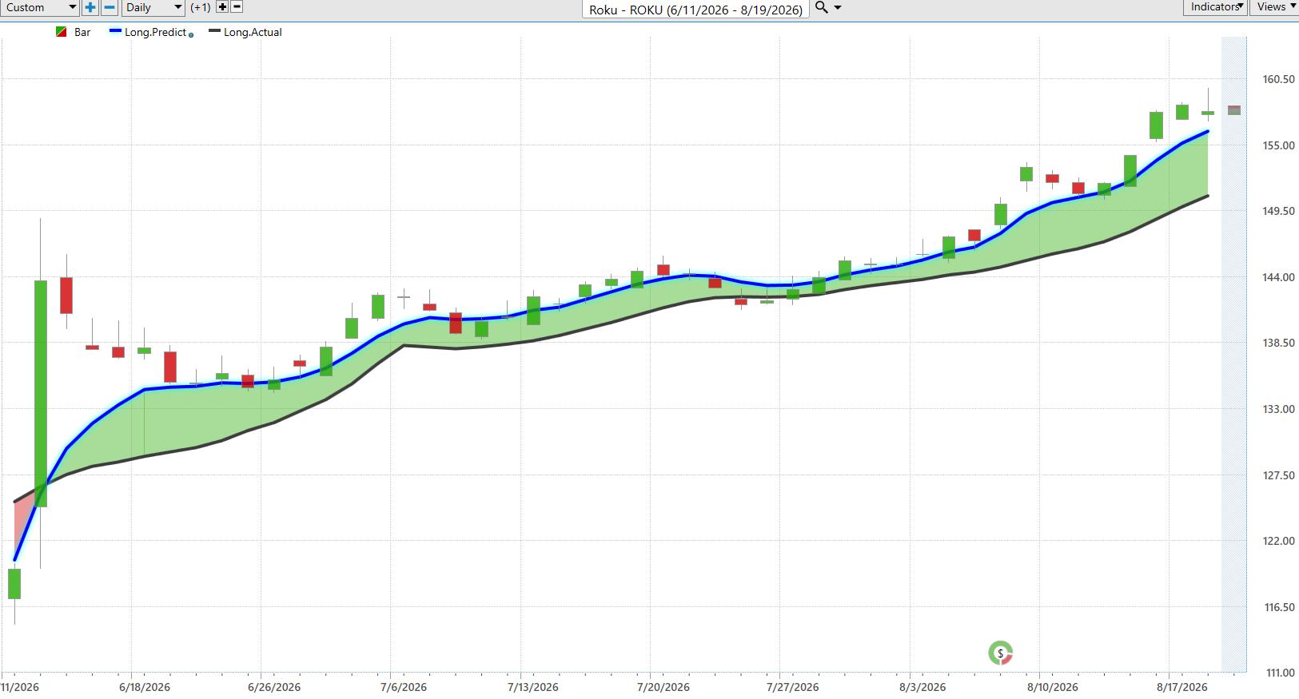Viewport: 1299px width, 699px height.
Task: Click the 7/6/2026 date axis label
Action: pos(404,687)
